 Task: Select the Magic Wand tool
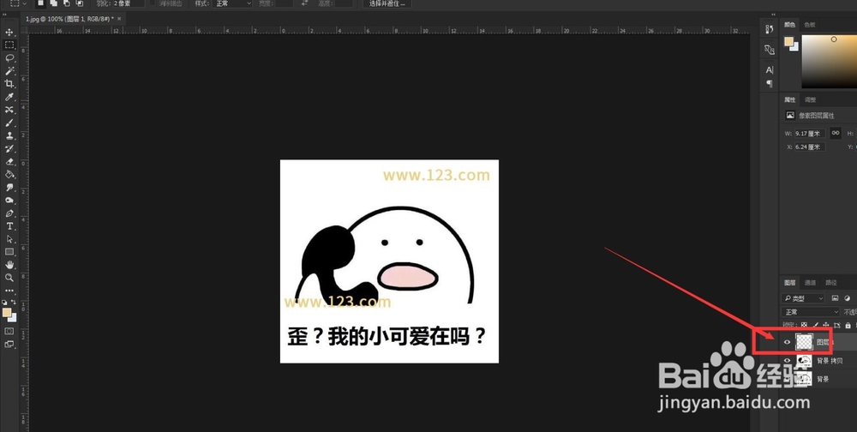click(x=9, y=71)
